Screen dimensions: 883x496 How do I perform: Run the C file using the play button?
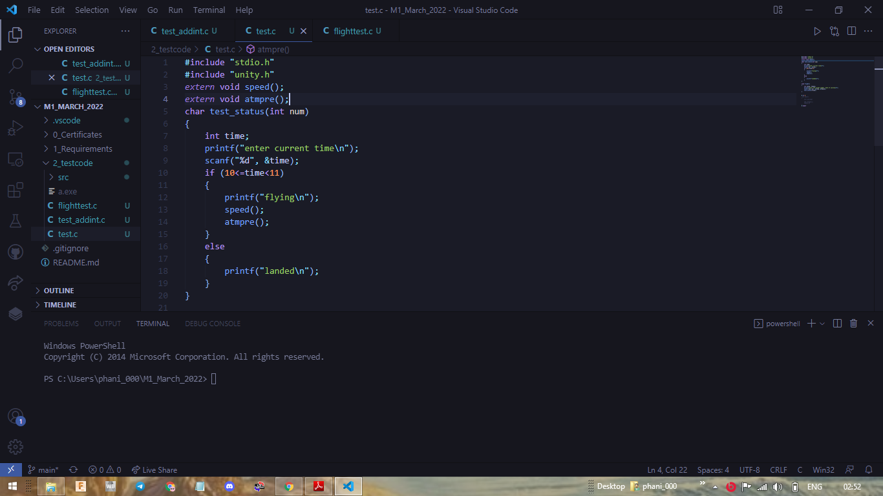point(817,30)
